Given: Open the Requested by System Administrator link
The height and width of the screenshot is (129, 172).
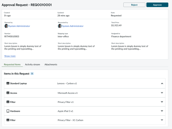Looking at the screenshot, I should 73,26.
